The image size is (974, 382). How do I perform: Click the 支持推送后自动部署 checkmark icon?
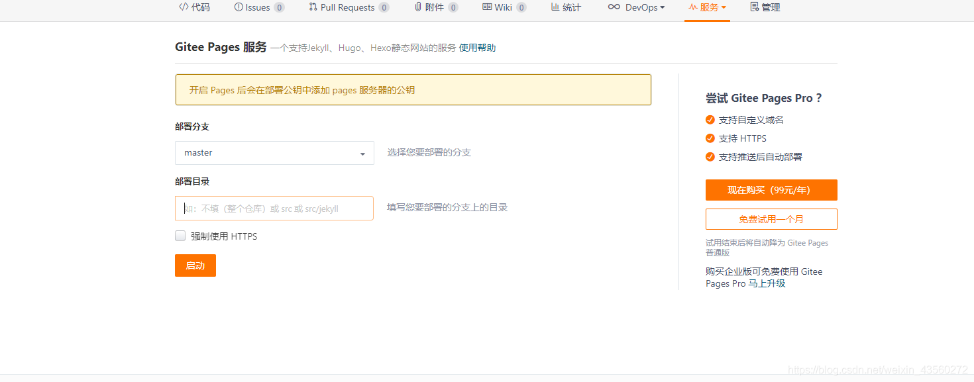point(710,157)
